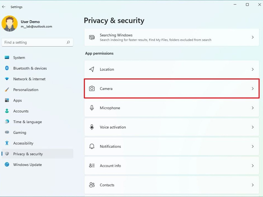Open the System category
263x197 pixels.
pyautogui.click(x=37, y=58)
